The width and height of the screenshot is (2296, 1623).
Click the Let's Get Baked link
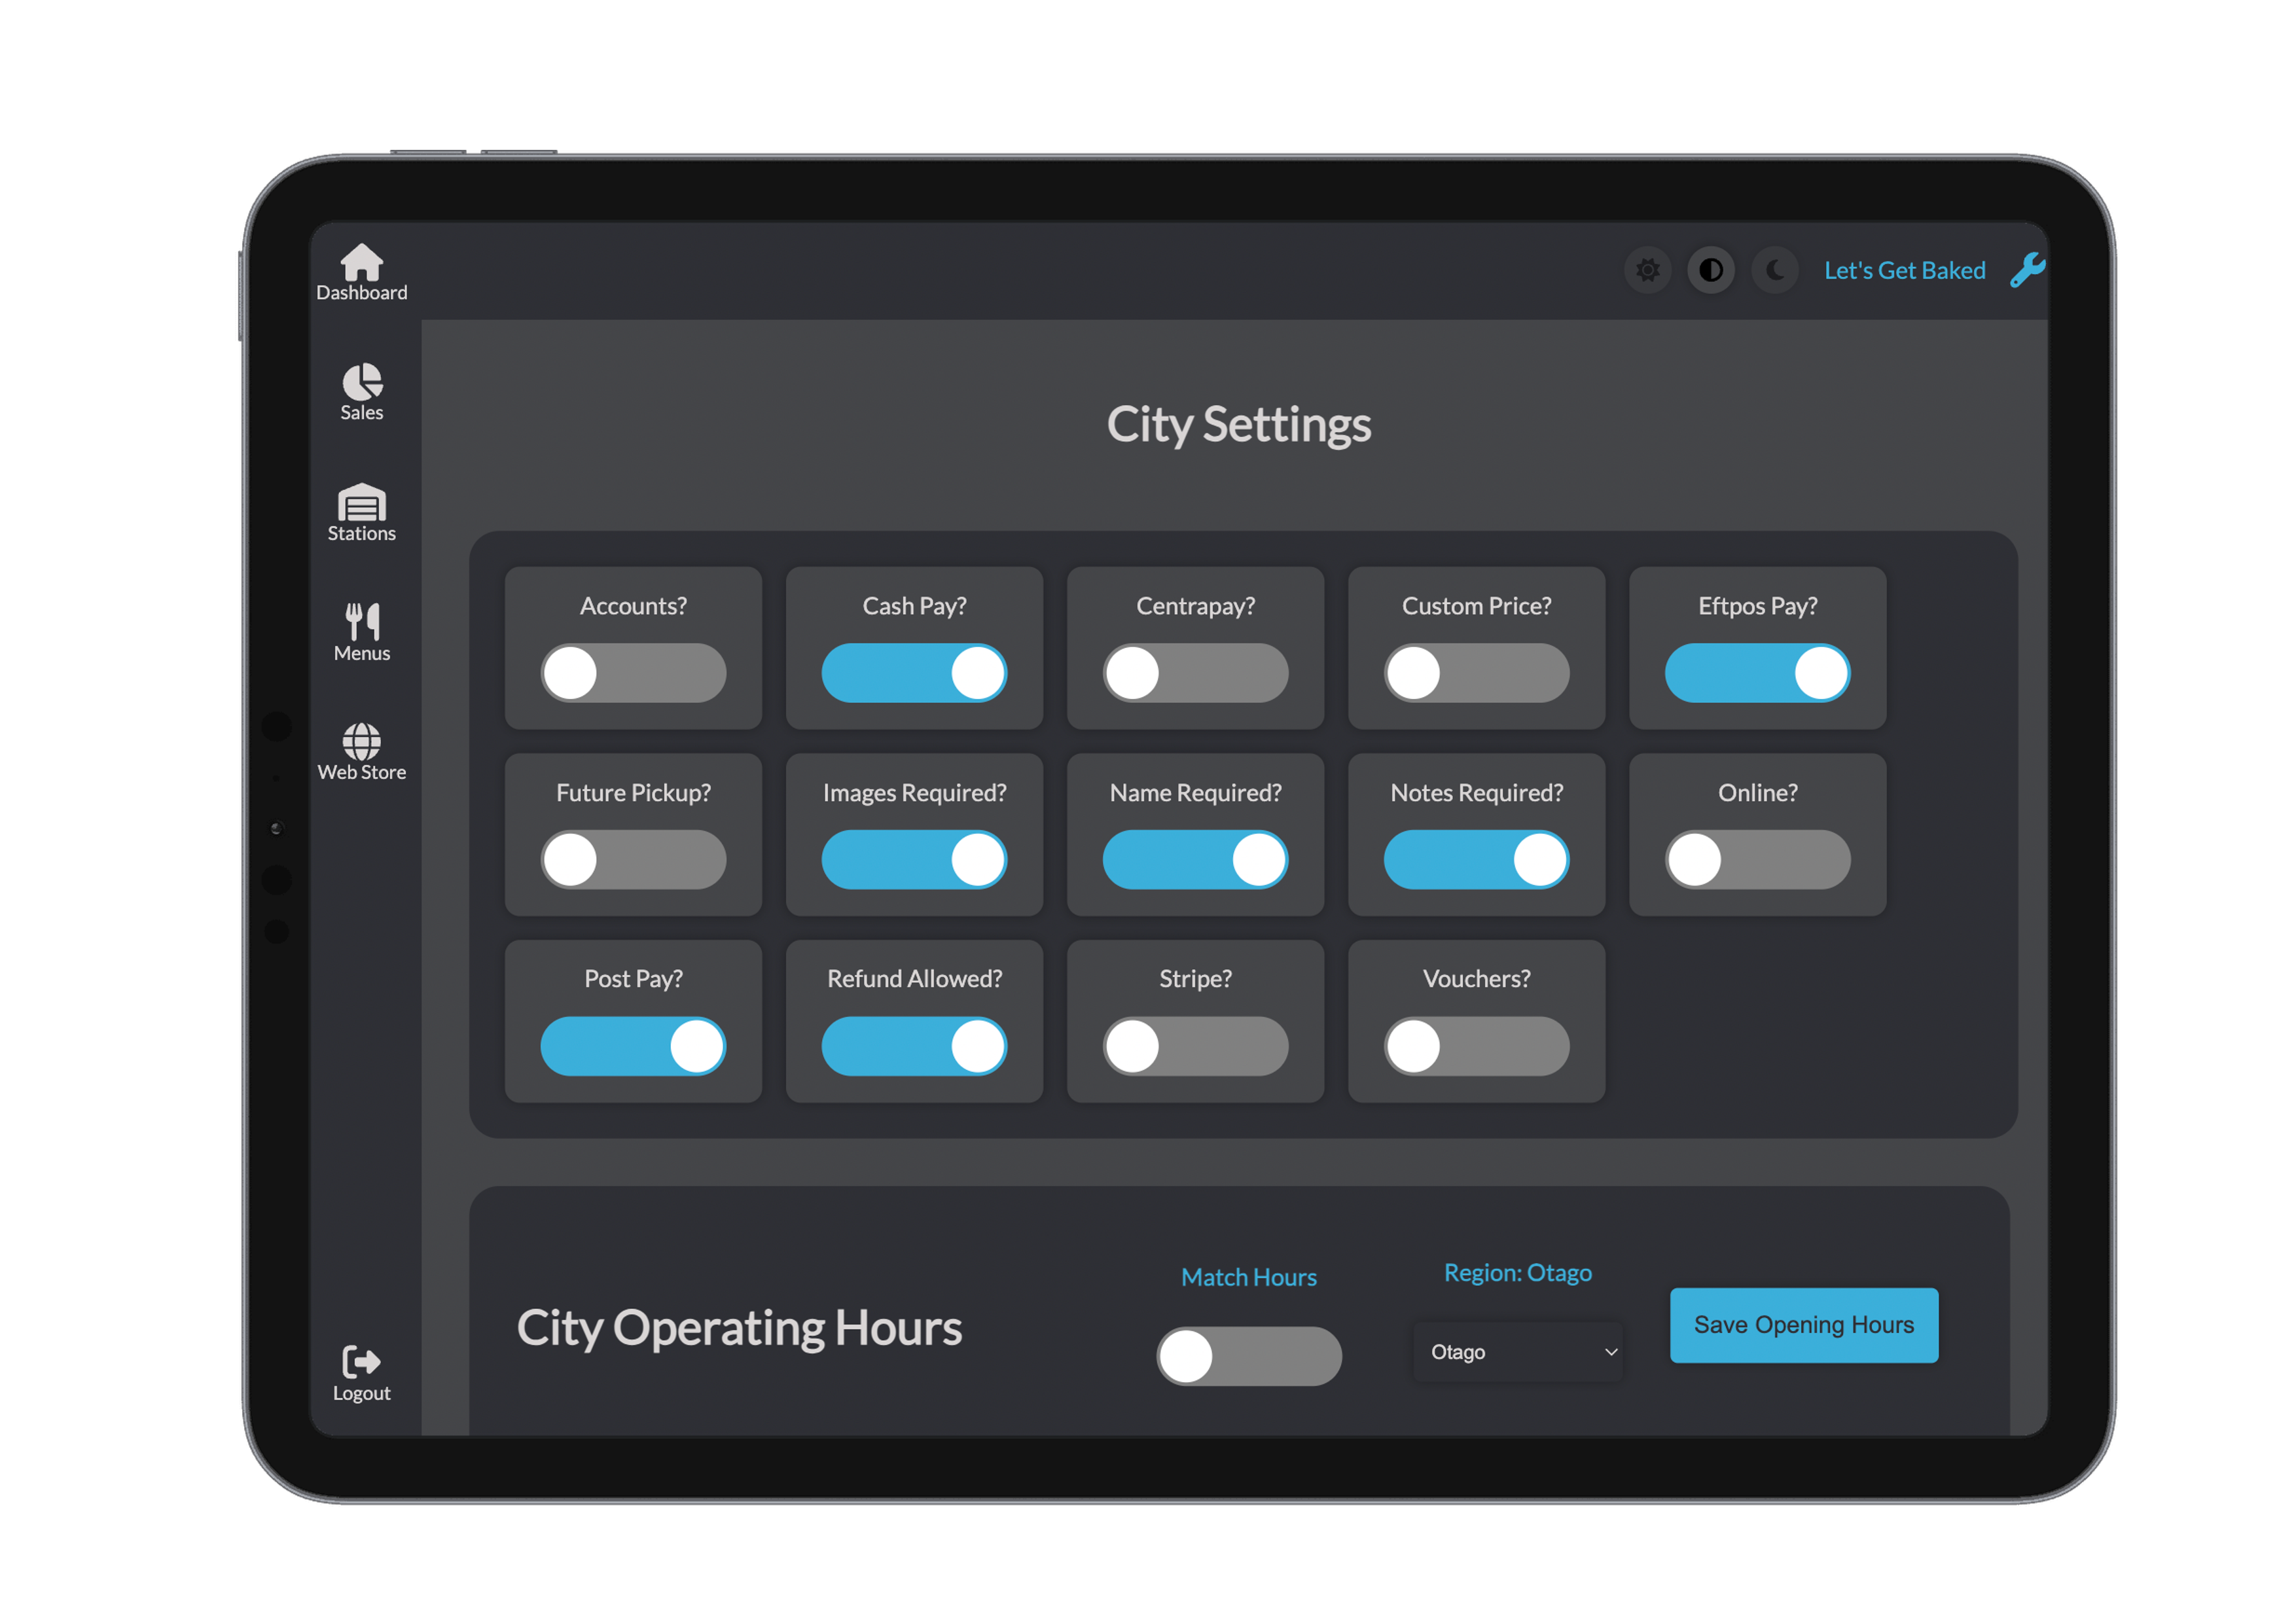click(x=1904, y=270)
